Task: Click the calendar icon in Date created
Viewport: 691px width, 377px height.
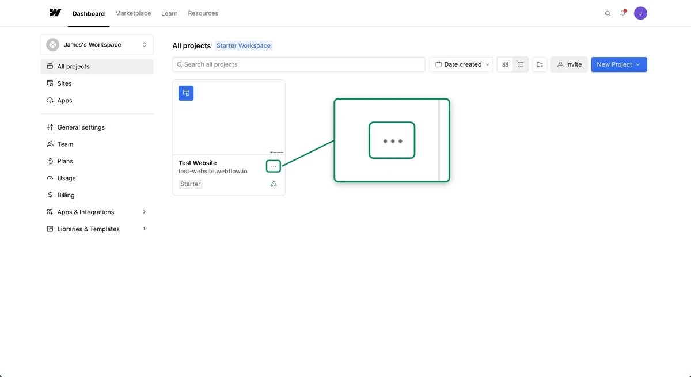Action: pyautogui.click(x=438, y=64)
